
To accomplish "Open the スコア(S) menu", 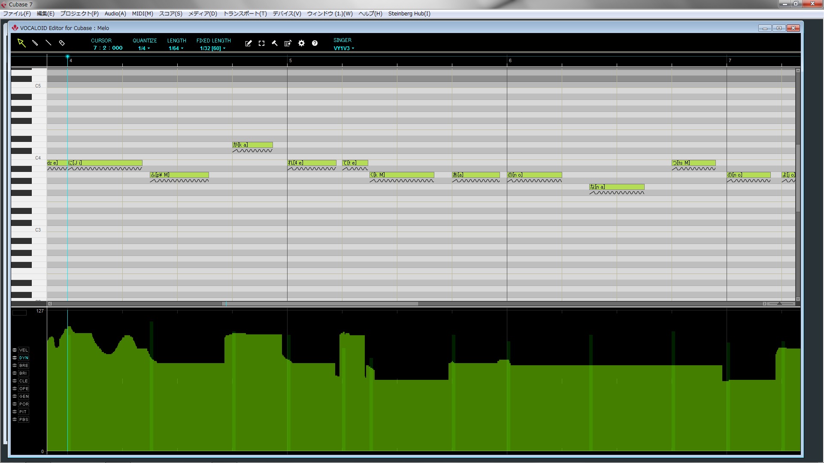I will pyautogui.click(x=171, y=14).
